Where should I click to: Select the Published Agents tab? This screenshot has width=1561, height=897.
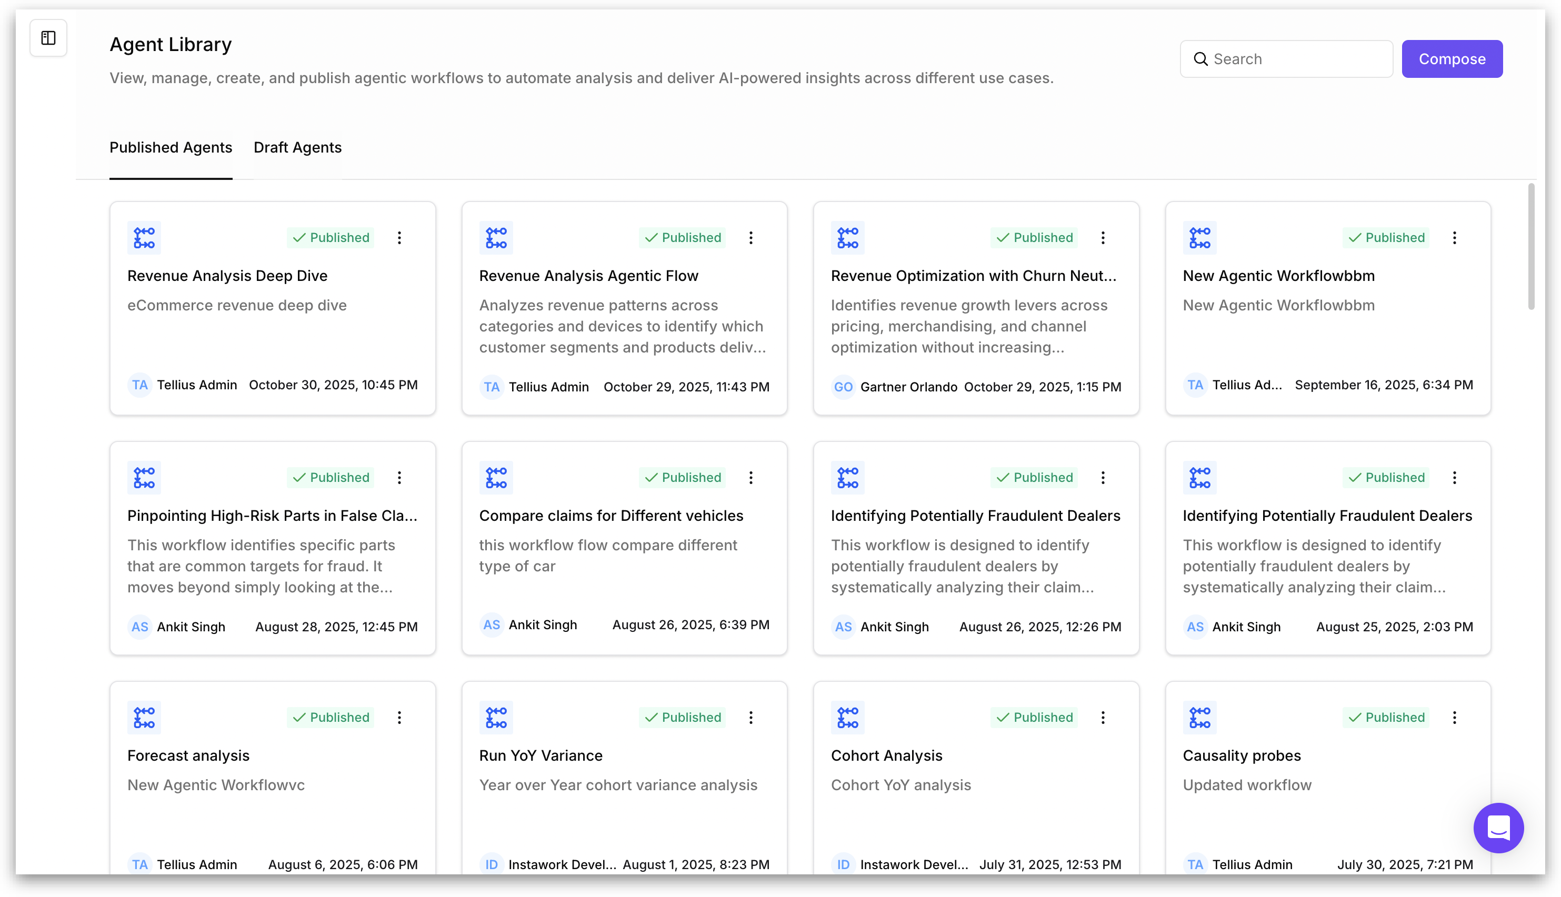[x=171, y=148]
